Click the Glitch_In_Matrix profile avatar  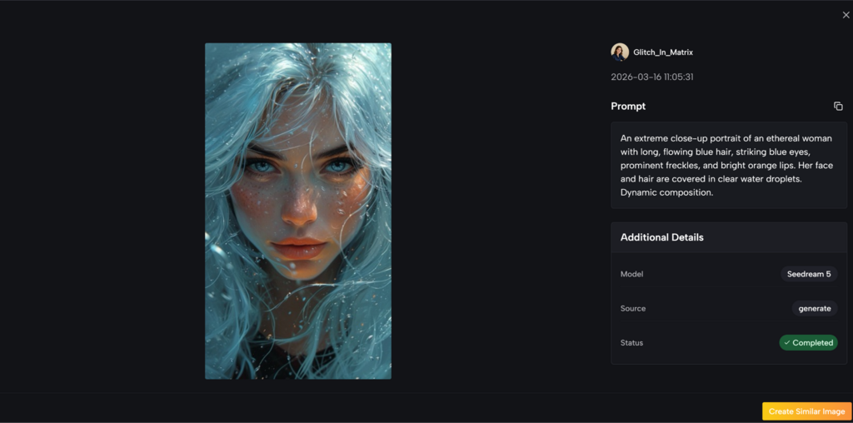(620, 52)
